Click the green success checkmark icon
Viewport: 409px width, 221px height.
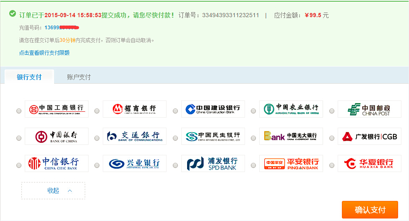[12, 13]
